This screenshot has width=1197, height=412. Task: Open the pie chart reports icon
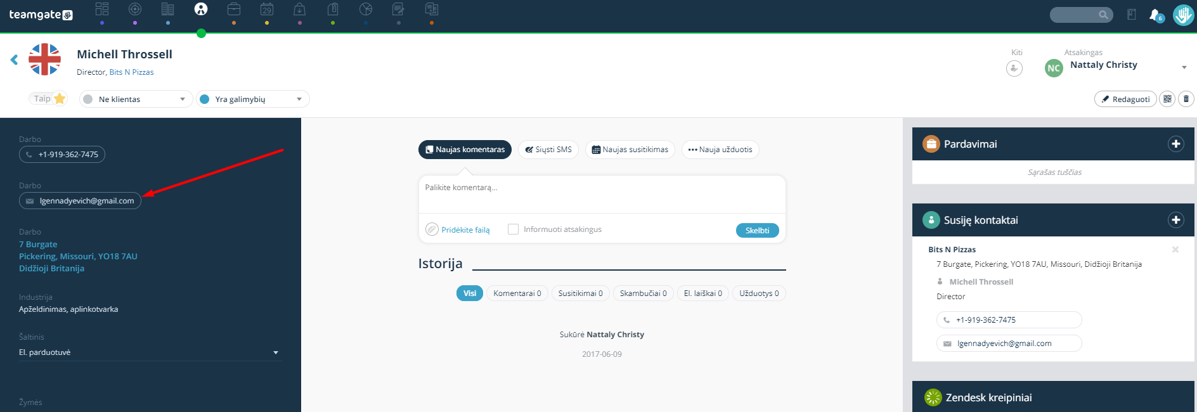click(366, 9)
